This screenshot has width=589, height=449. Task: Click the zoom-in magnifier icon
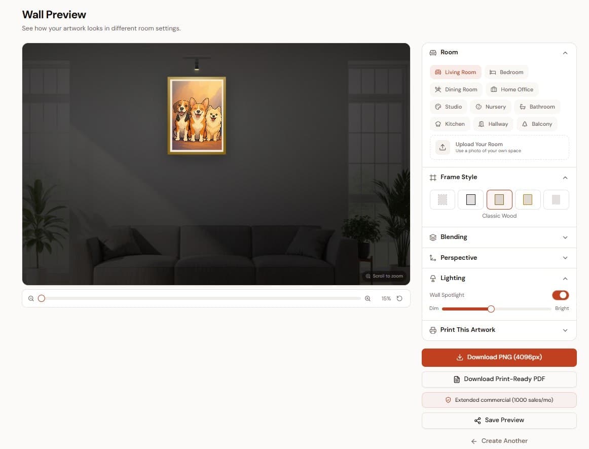367,298
